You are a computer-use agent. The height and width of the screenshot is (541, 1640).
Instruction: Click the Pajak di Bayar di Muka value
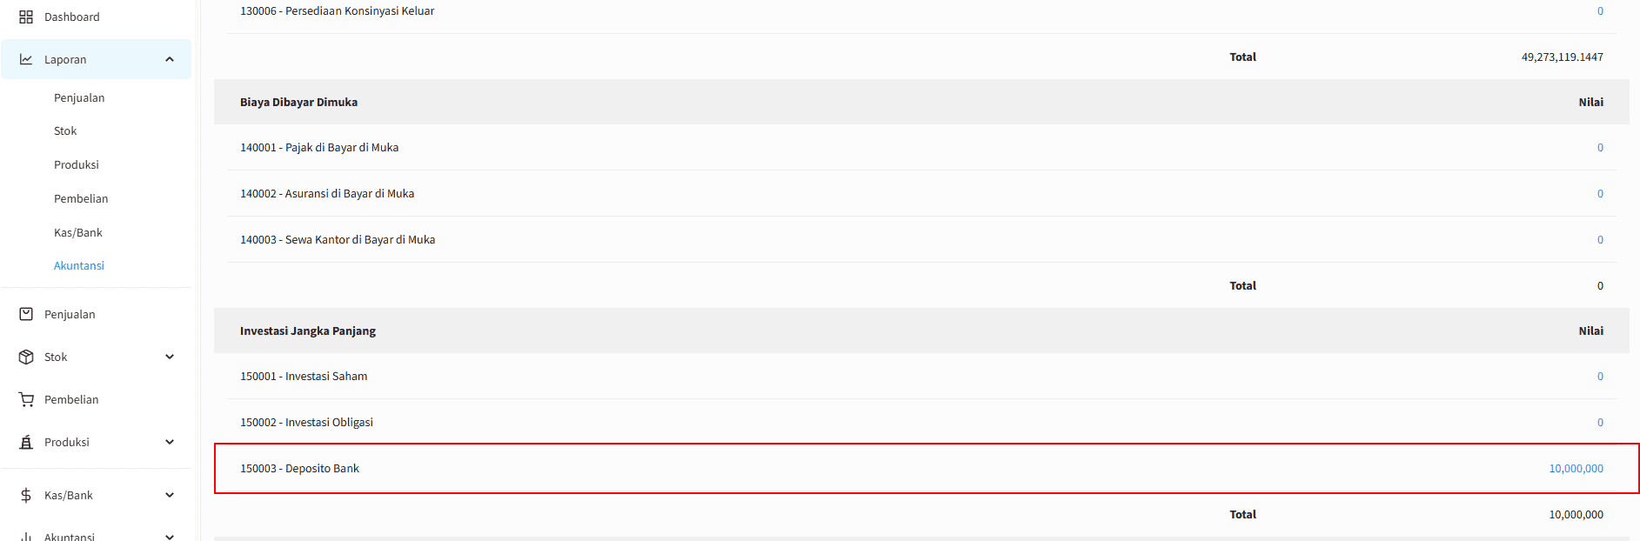tap(1600, 147)
